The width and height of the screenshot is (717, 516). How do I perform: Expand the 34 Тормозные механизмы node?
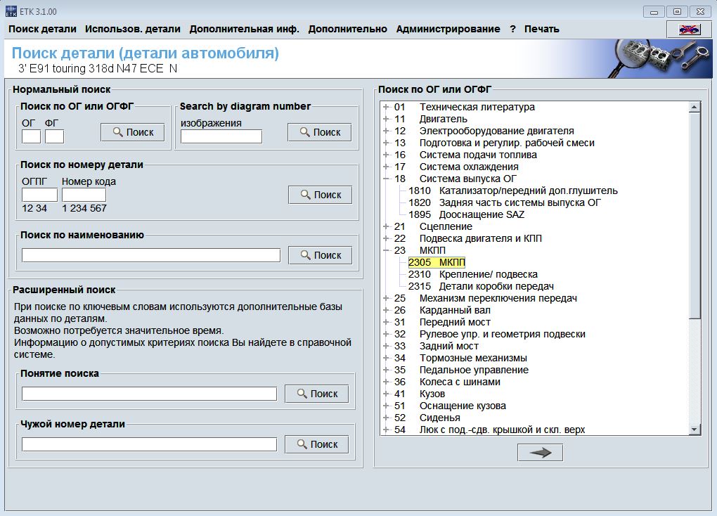(386, 358)
